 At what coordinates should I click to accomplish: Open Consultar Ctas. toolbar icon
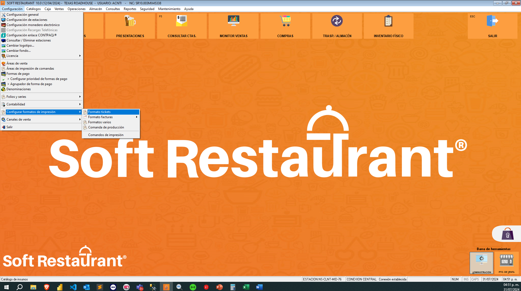click(182, 26)
